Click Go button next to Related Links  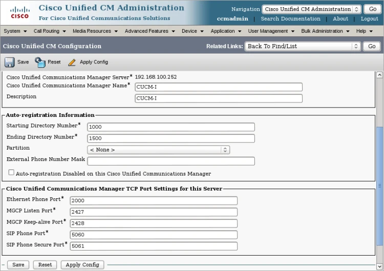click(372, 46)
